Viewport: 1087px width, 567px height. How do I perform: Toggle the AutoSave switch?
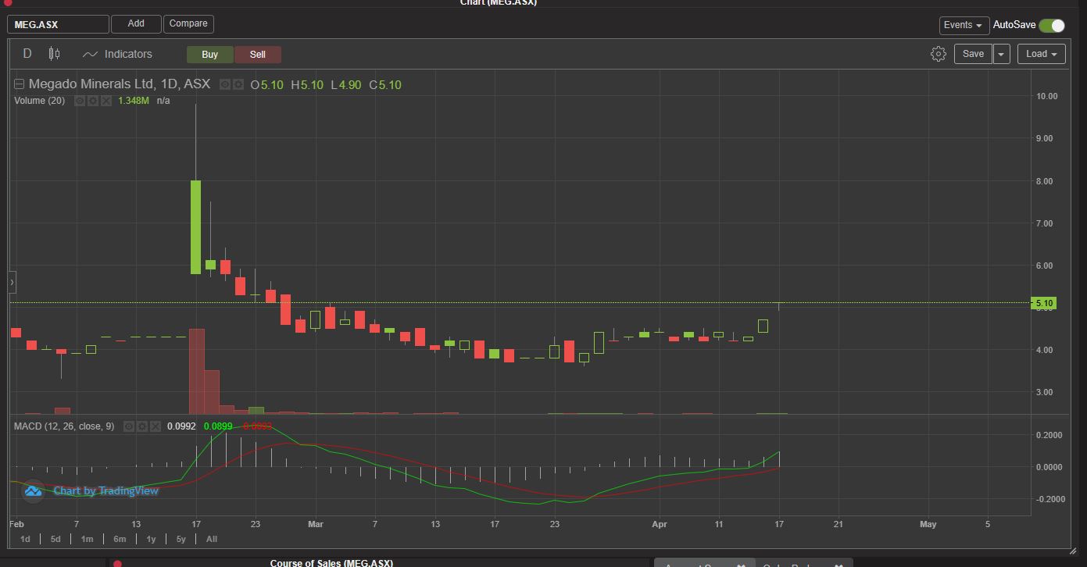pyautogui.click(x=1052, y=25)
